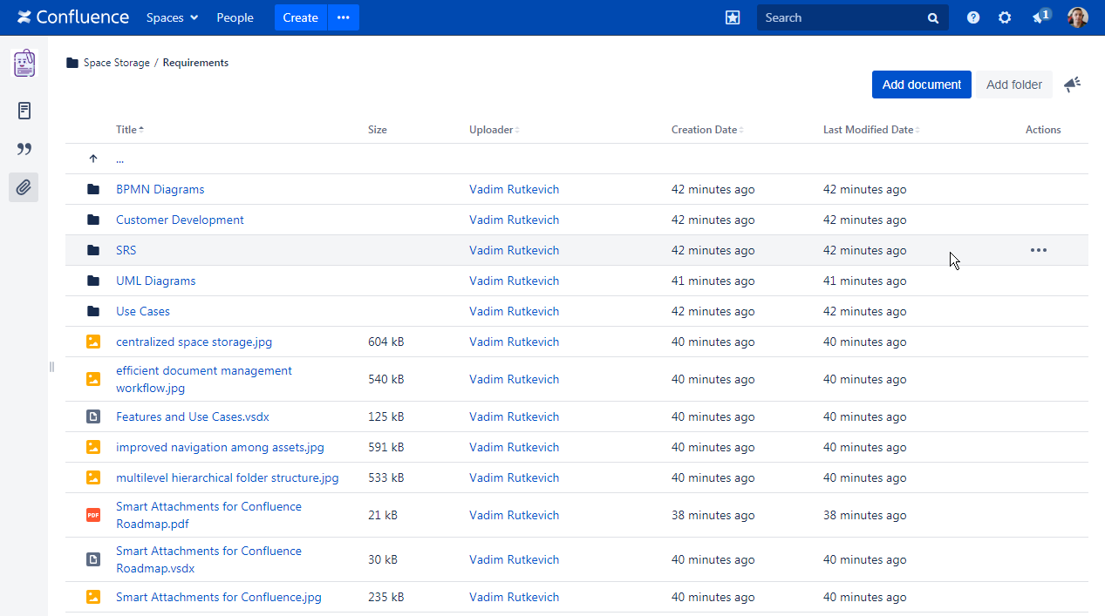The width and height of the screenshot is (1105, 616).
Task: Click the Add document button
Action: coord(921,85)
